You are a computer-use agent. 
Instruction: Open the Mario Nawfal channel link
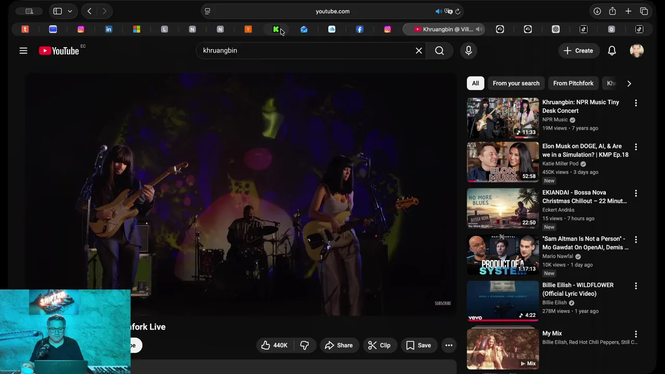(557, 256)
